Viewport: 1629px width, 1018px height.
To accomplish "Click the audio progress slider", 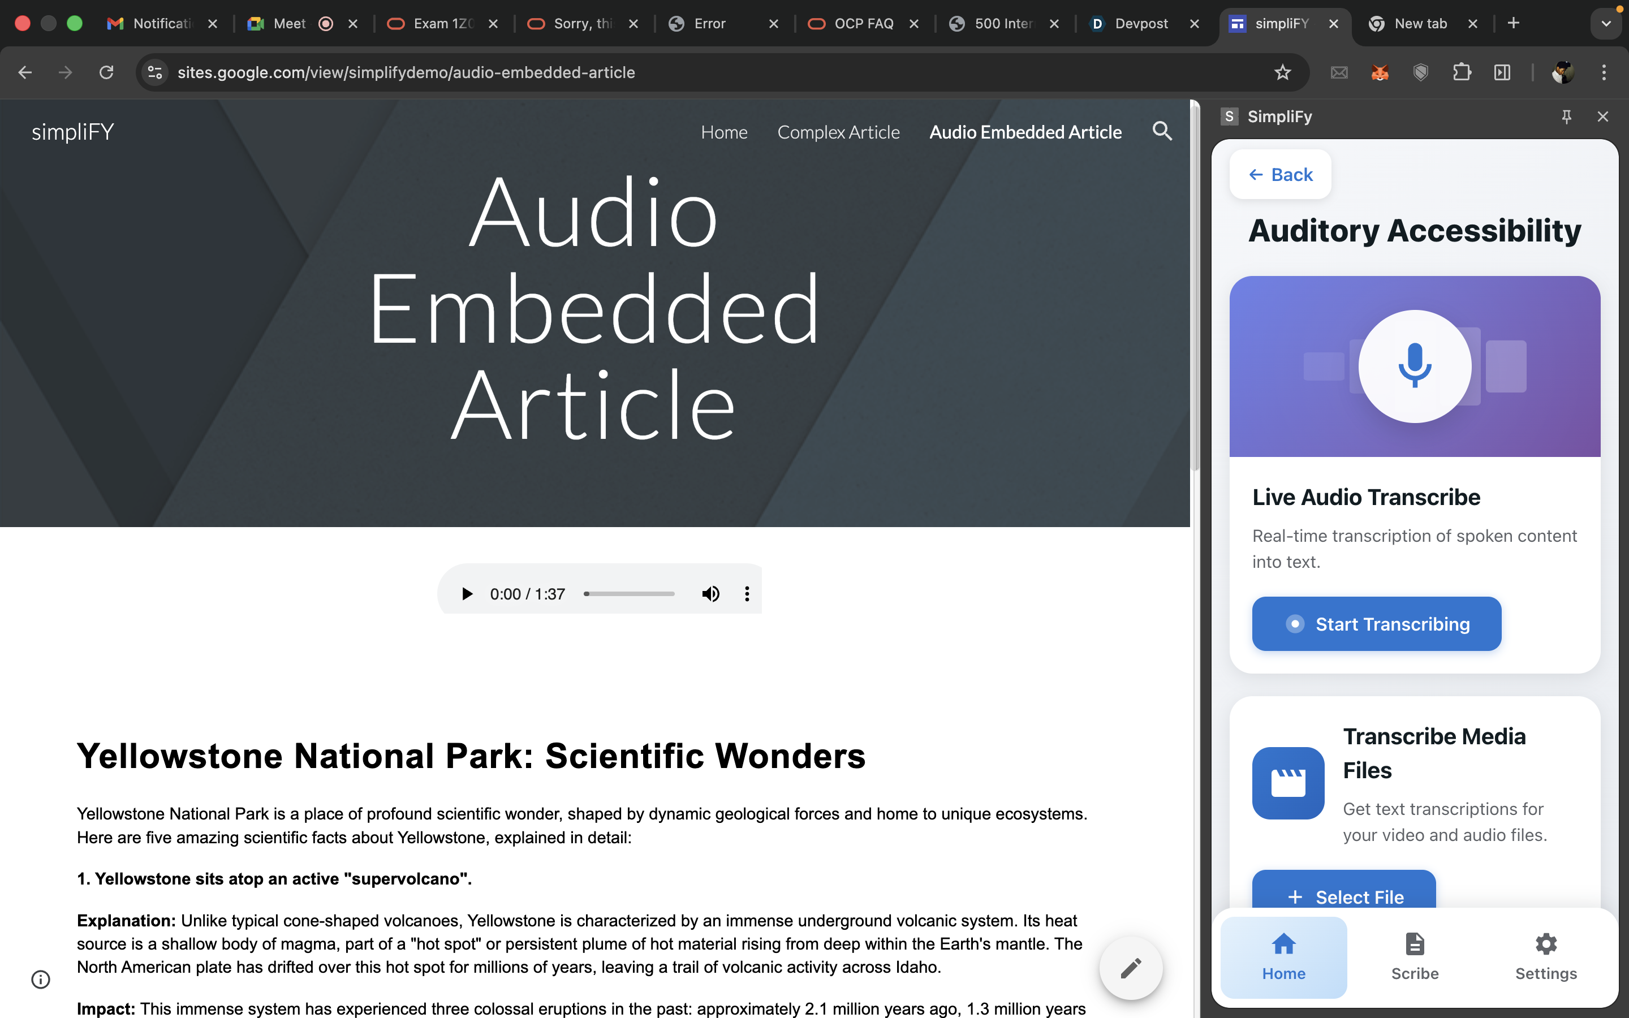I will [629, 594].
